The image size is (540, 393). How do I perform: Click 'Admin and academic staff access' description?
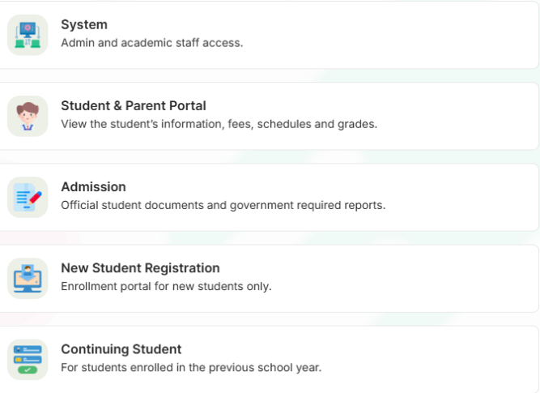click(152, 43)
